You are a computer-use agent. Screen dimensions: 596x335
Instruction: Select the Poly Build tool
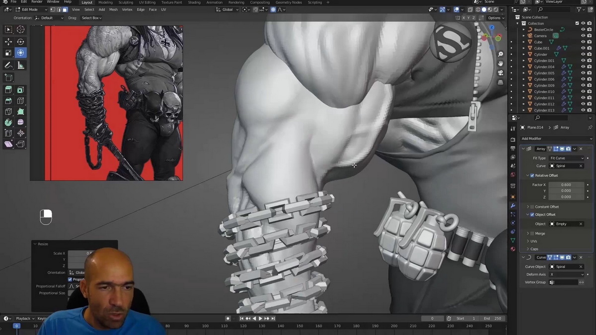(20, 112)
